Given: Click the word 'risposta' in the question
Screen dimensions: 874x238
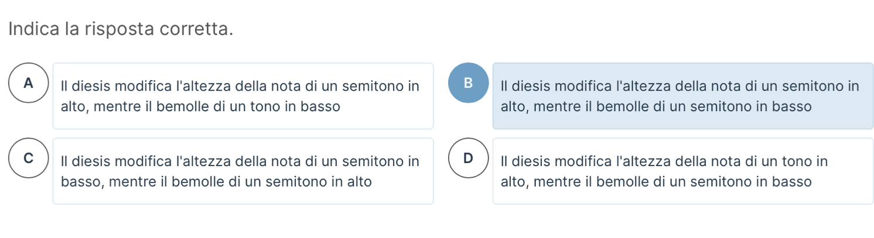Looking at the screenshot, I should click(114, 29).
